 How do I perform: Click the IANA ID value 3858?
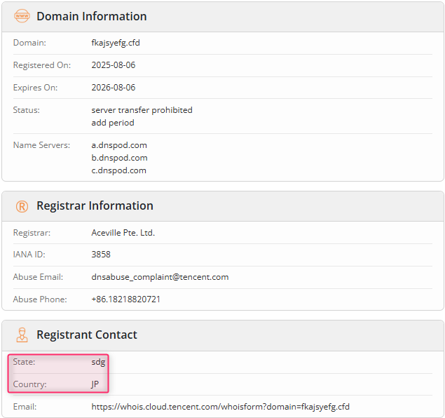pos(101,255)
